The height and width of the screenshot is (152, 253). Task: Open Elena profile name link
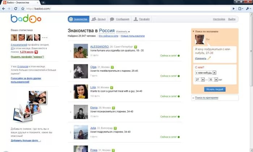coord(94,107)
